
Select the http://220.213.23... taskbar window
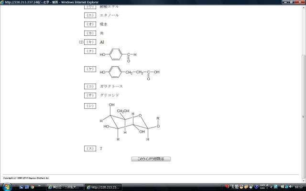pos(103,187)
